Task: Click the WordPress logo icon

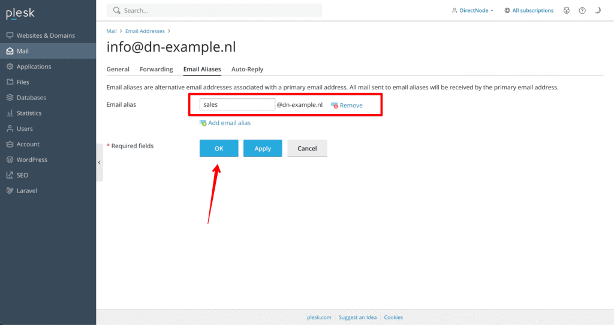Action: pos(10,160)
